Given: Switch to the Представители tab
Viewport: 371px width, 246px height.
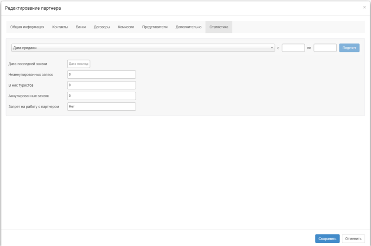Looking at the screenshot, I should [x=155, y=27].
